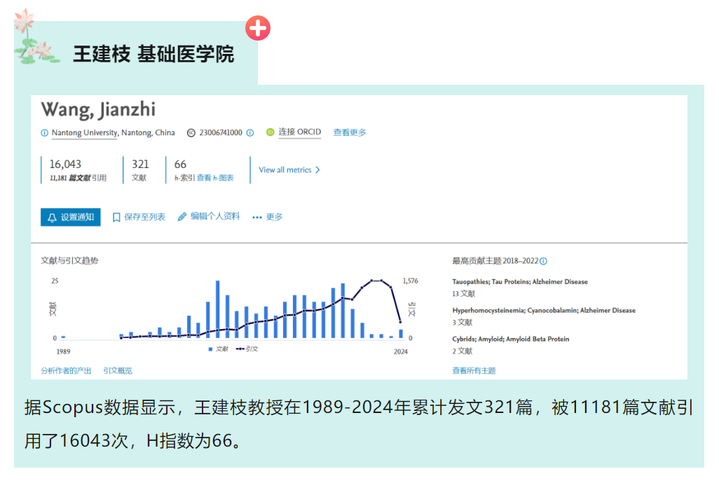Click the pencil icon for 编辑个人资料

click(x=182, y=217)
